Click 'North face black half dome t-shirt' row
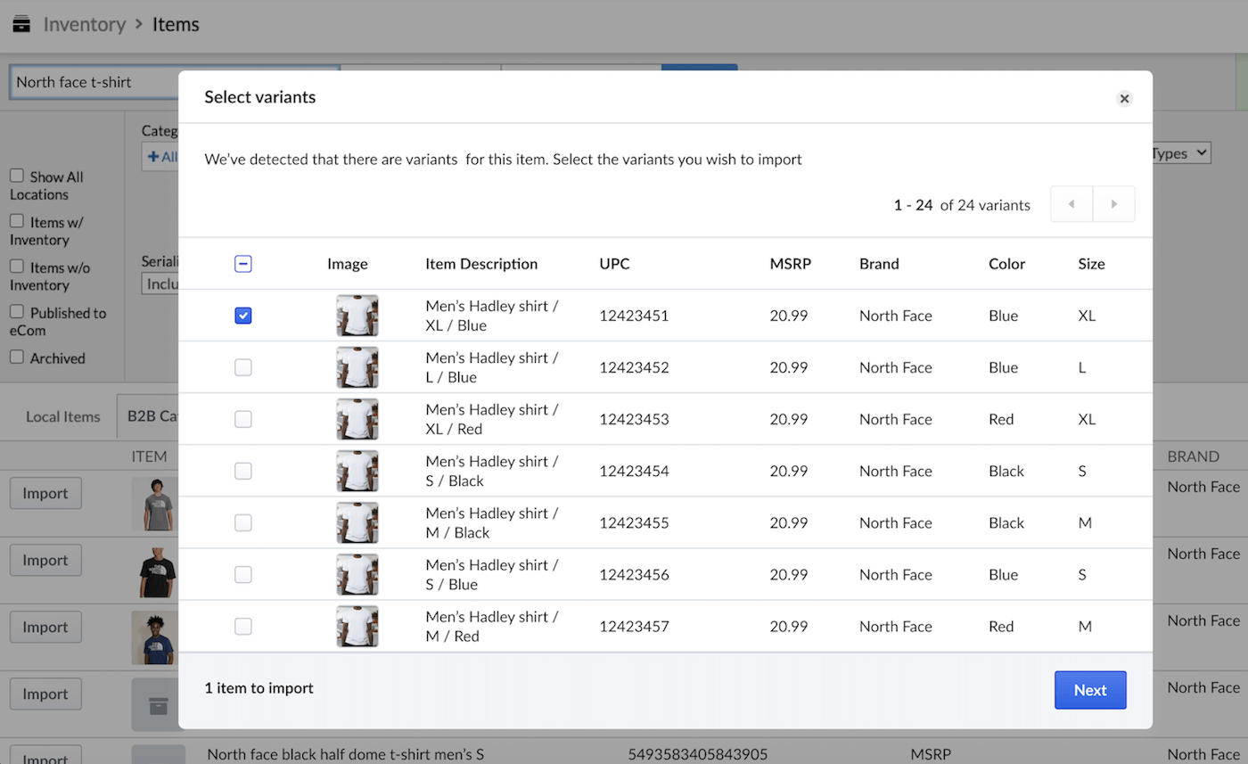The width and height of the screenshot is (1248, 764). point(345,754)
